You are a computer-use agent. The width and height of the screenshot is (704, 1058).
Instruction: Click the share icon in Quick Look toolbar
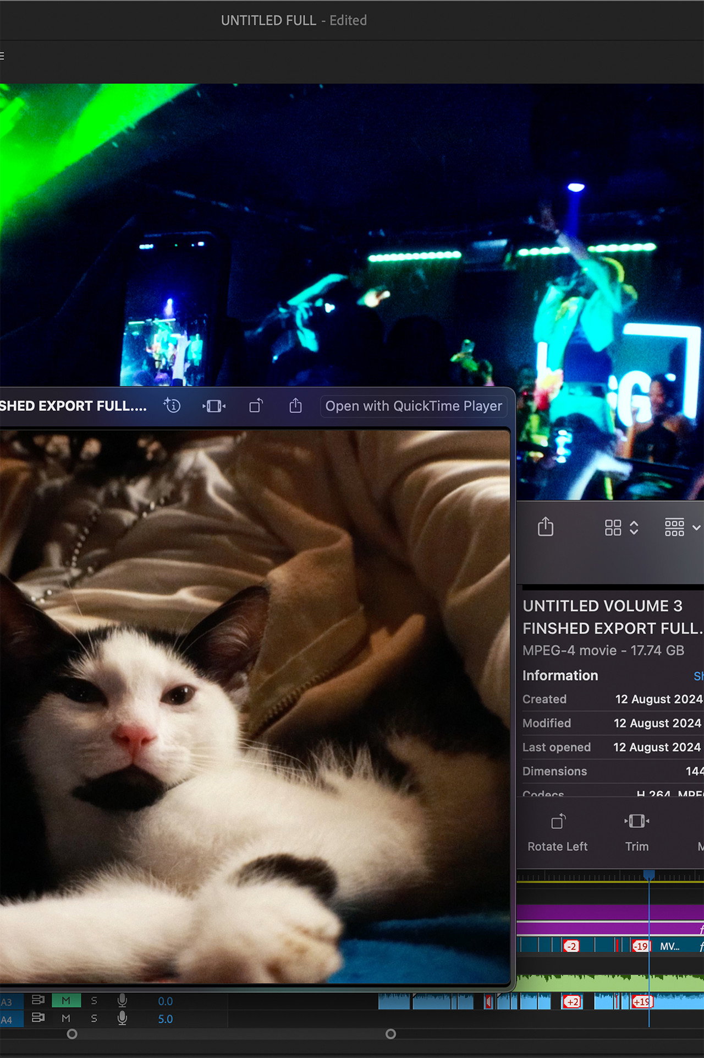pos(296,406)
